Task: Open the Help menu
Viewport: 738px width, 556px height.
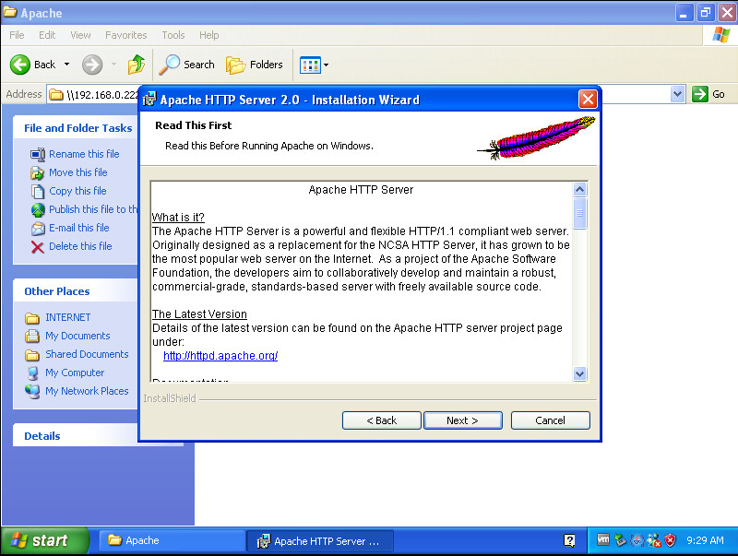Action: click(209, 35)
